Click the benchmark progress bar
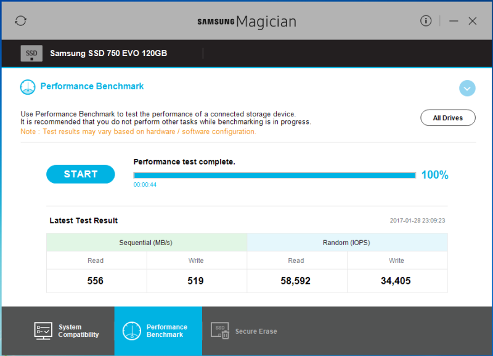Viewport: 493px width, 356px height. (x=274, y=176)
